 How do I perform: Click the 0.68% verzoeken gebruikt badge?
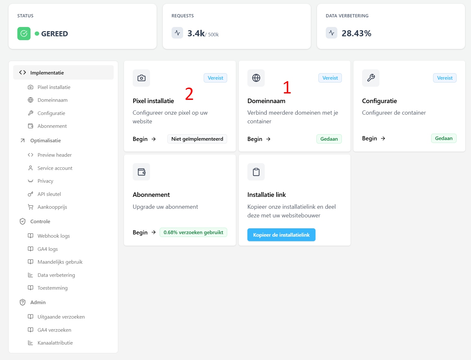(193, 233)
